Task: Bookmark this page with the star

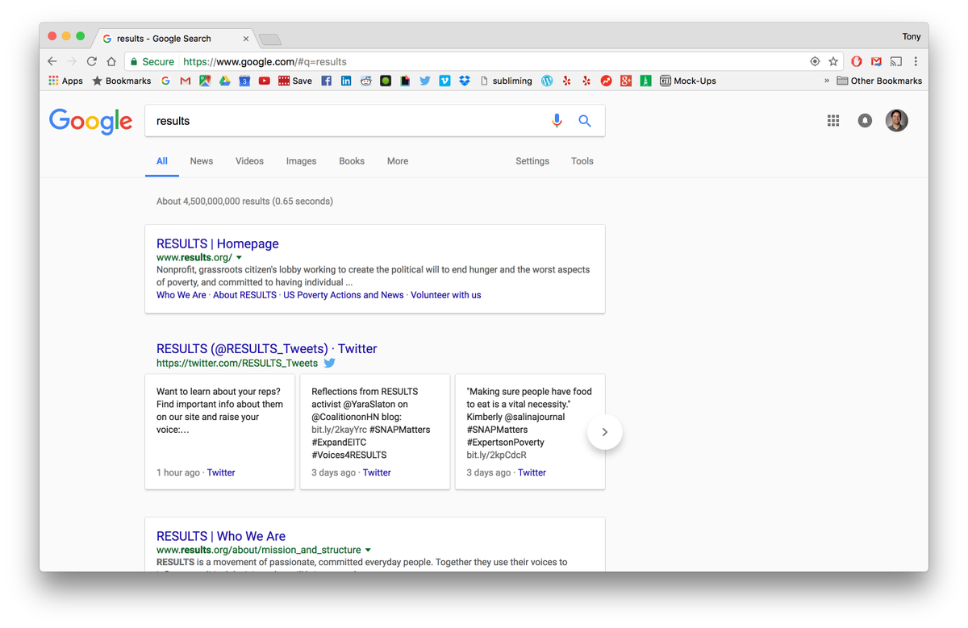Action: click(833, 61)
